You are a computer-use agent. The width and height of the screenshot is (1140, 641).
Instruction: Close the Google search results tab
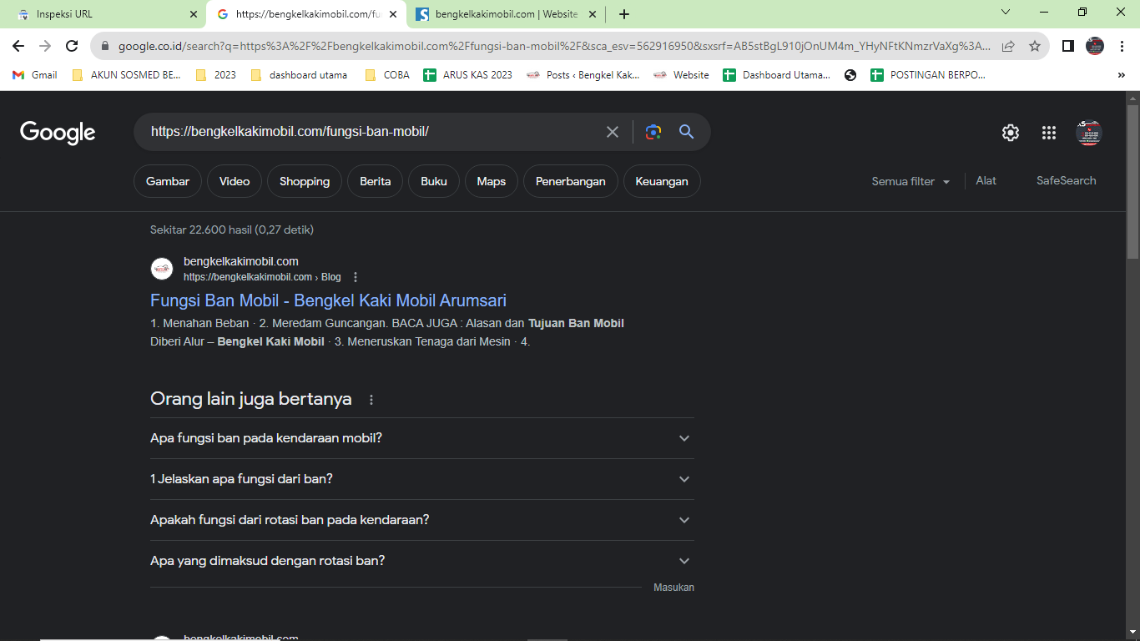point(393,14)
